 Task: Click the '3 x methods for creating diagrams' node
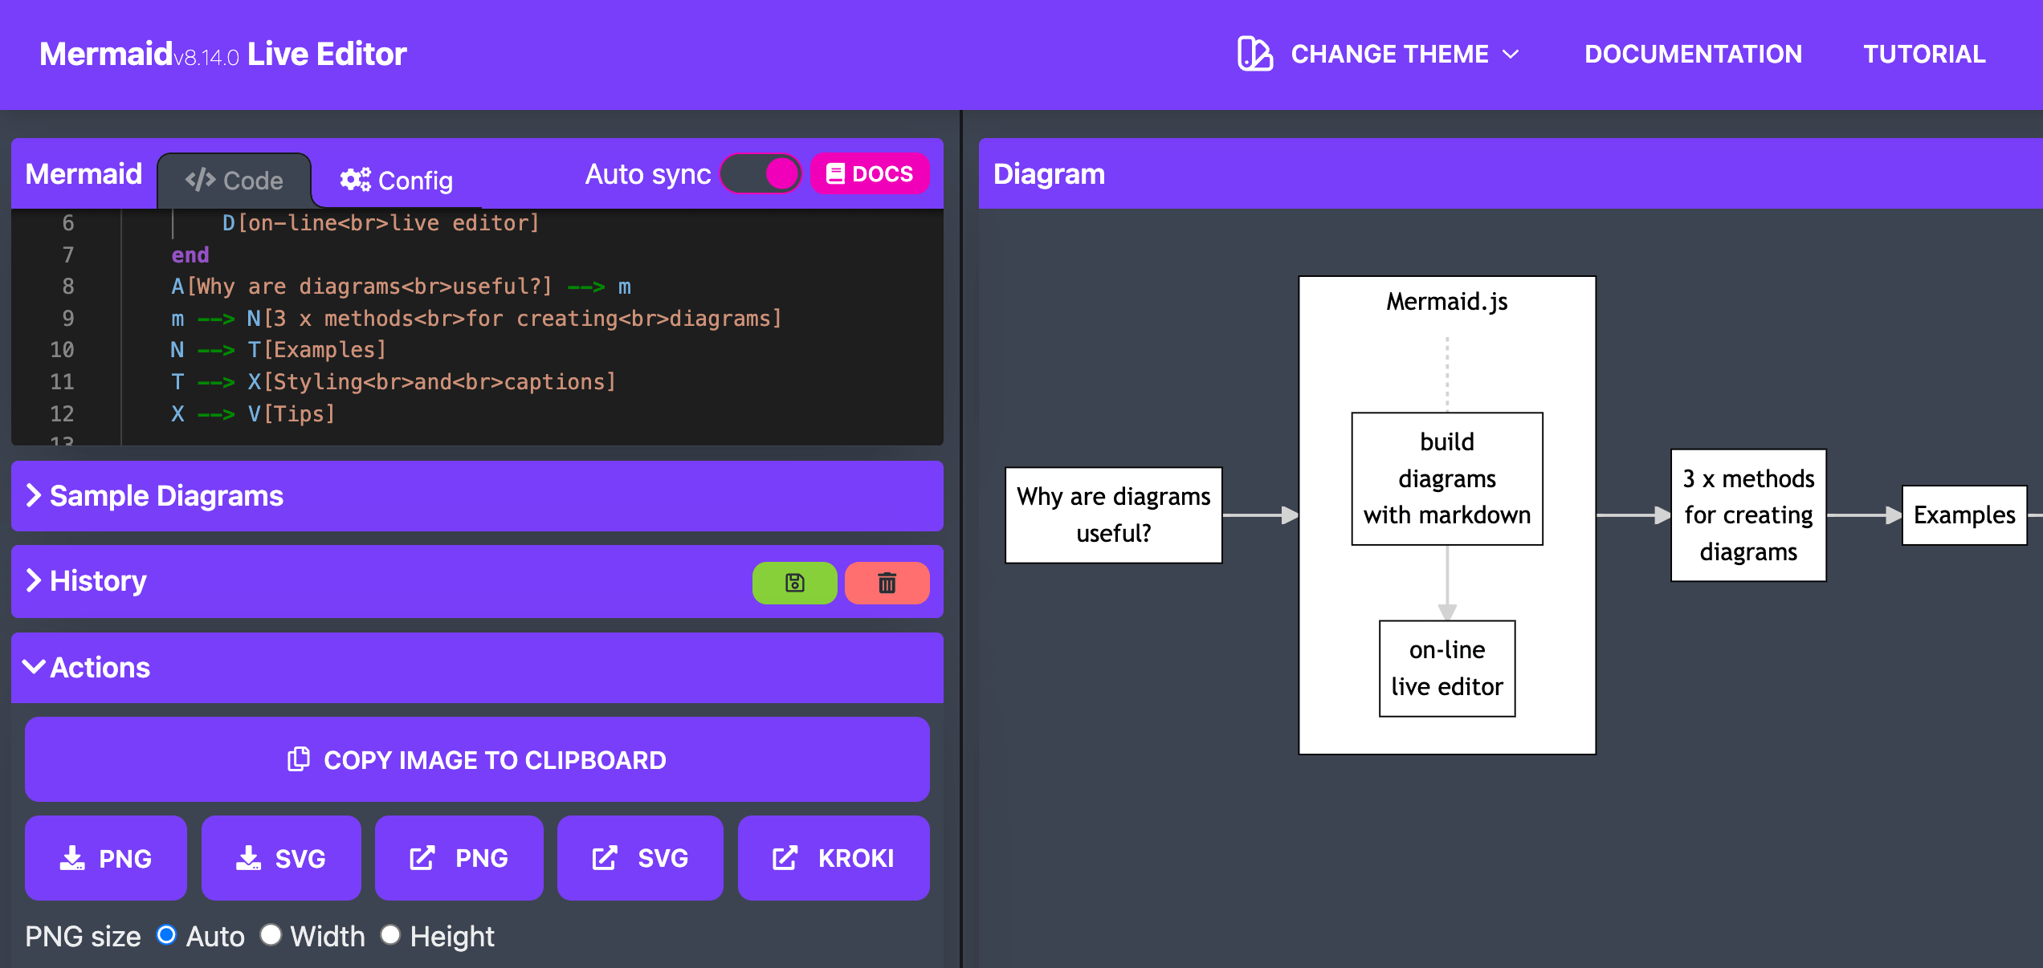pyautogui.click(x=1748, y=515)
